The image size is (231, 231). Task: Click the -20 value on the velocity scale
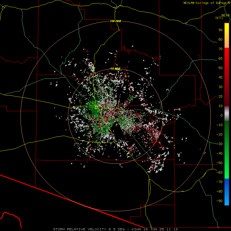tap(219, 134)
